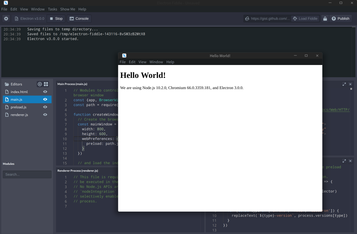This screenshot has height=234, width=357.
Task: Hide the index.html editor
Action: 45,92
